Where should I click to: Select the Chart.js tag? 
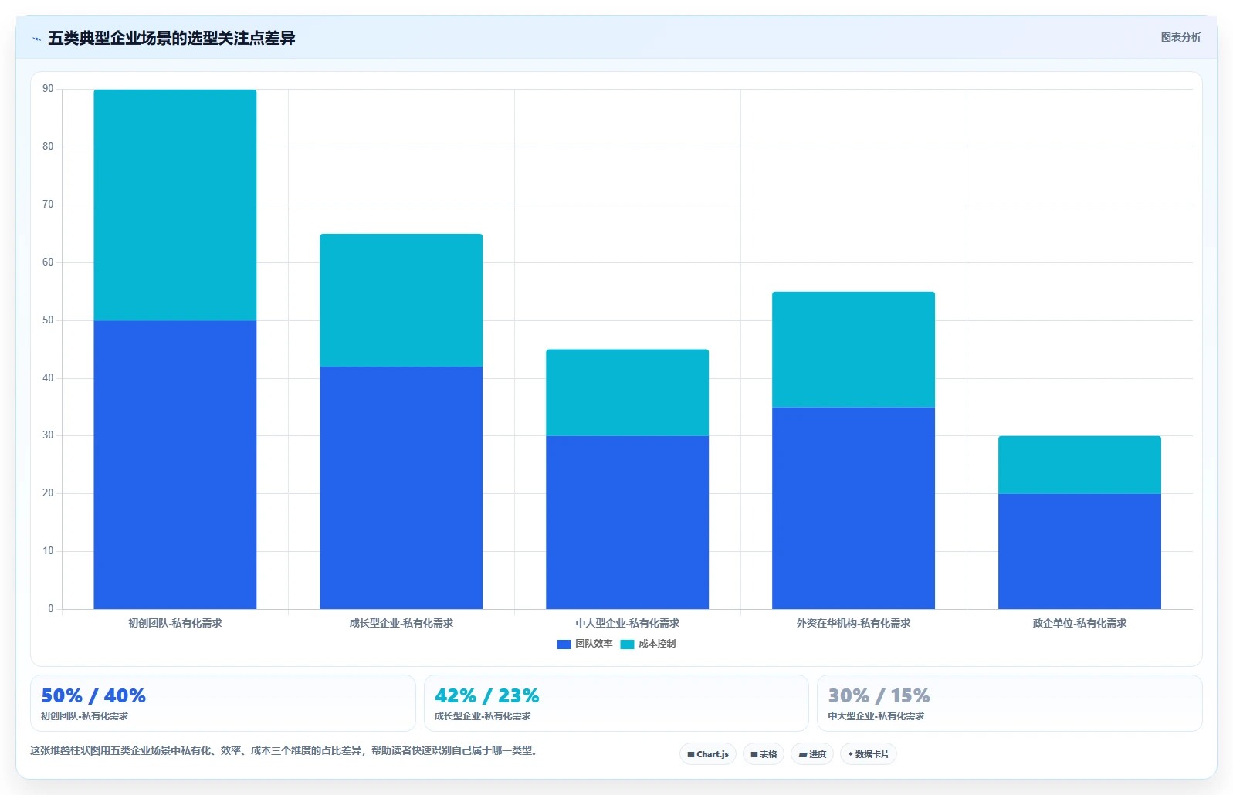click(708, 754)
